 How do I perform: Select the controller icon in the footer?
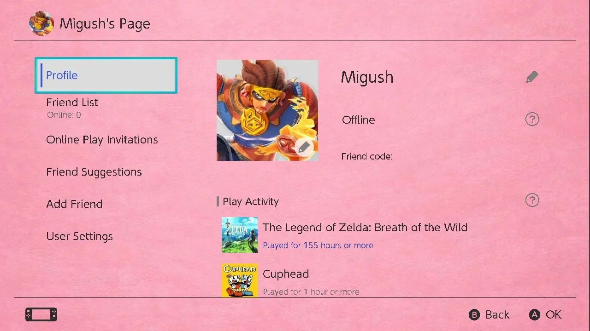[41, 314]
